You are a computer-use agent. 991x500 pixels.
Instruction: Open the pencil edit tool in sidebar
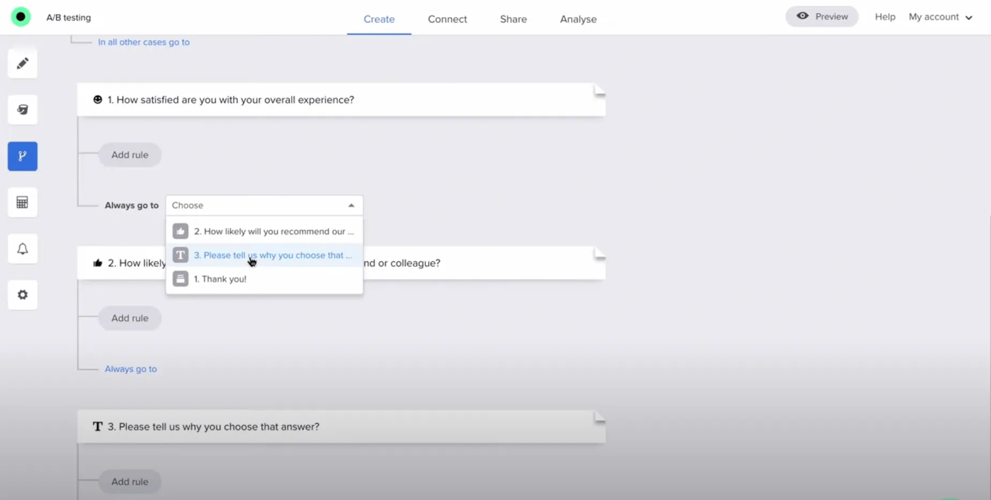(23, 64)
